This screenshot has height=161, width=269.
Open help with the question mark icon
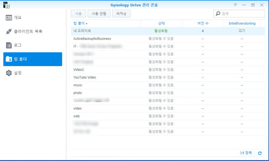235,5
